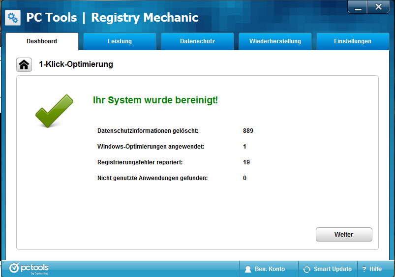The height and width of the screenshot is (277, 395).
Task: Click 'Nicht genutzte Anwendungen gefunden:' label
Action: (x=152, y=178)
